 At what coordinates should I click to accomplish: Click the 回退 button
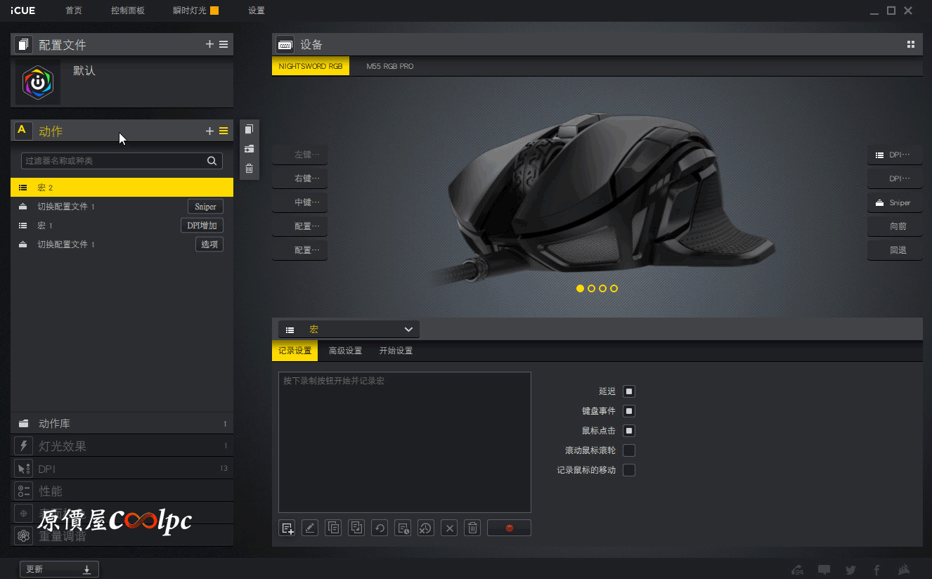(x=895, y=250)
